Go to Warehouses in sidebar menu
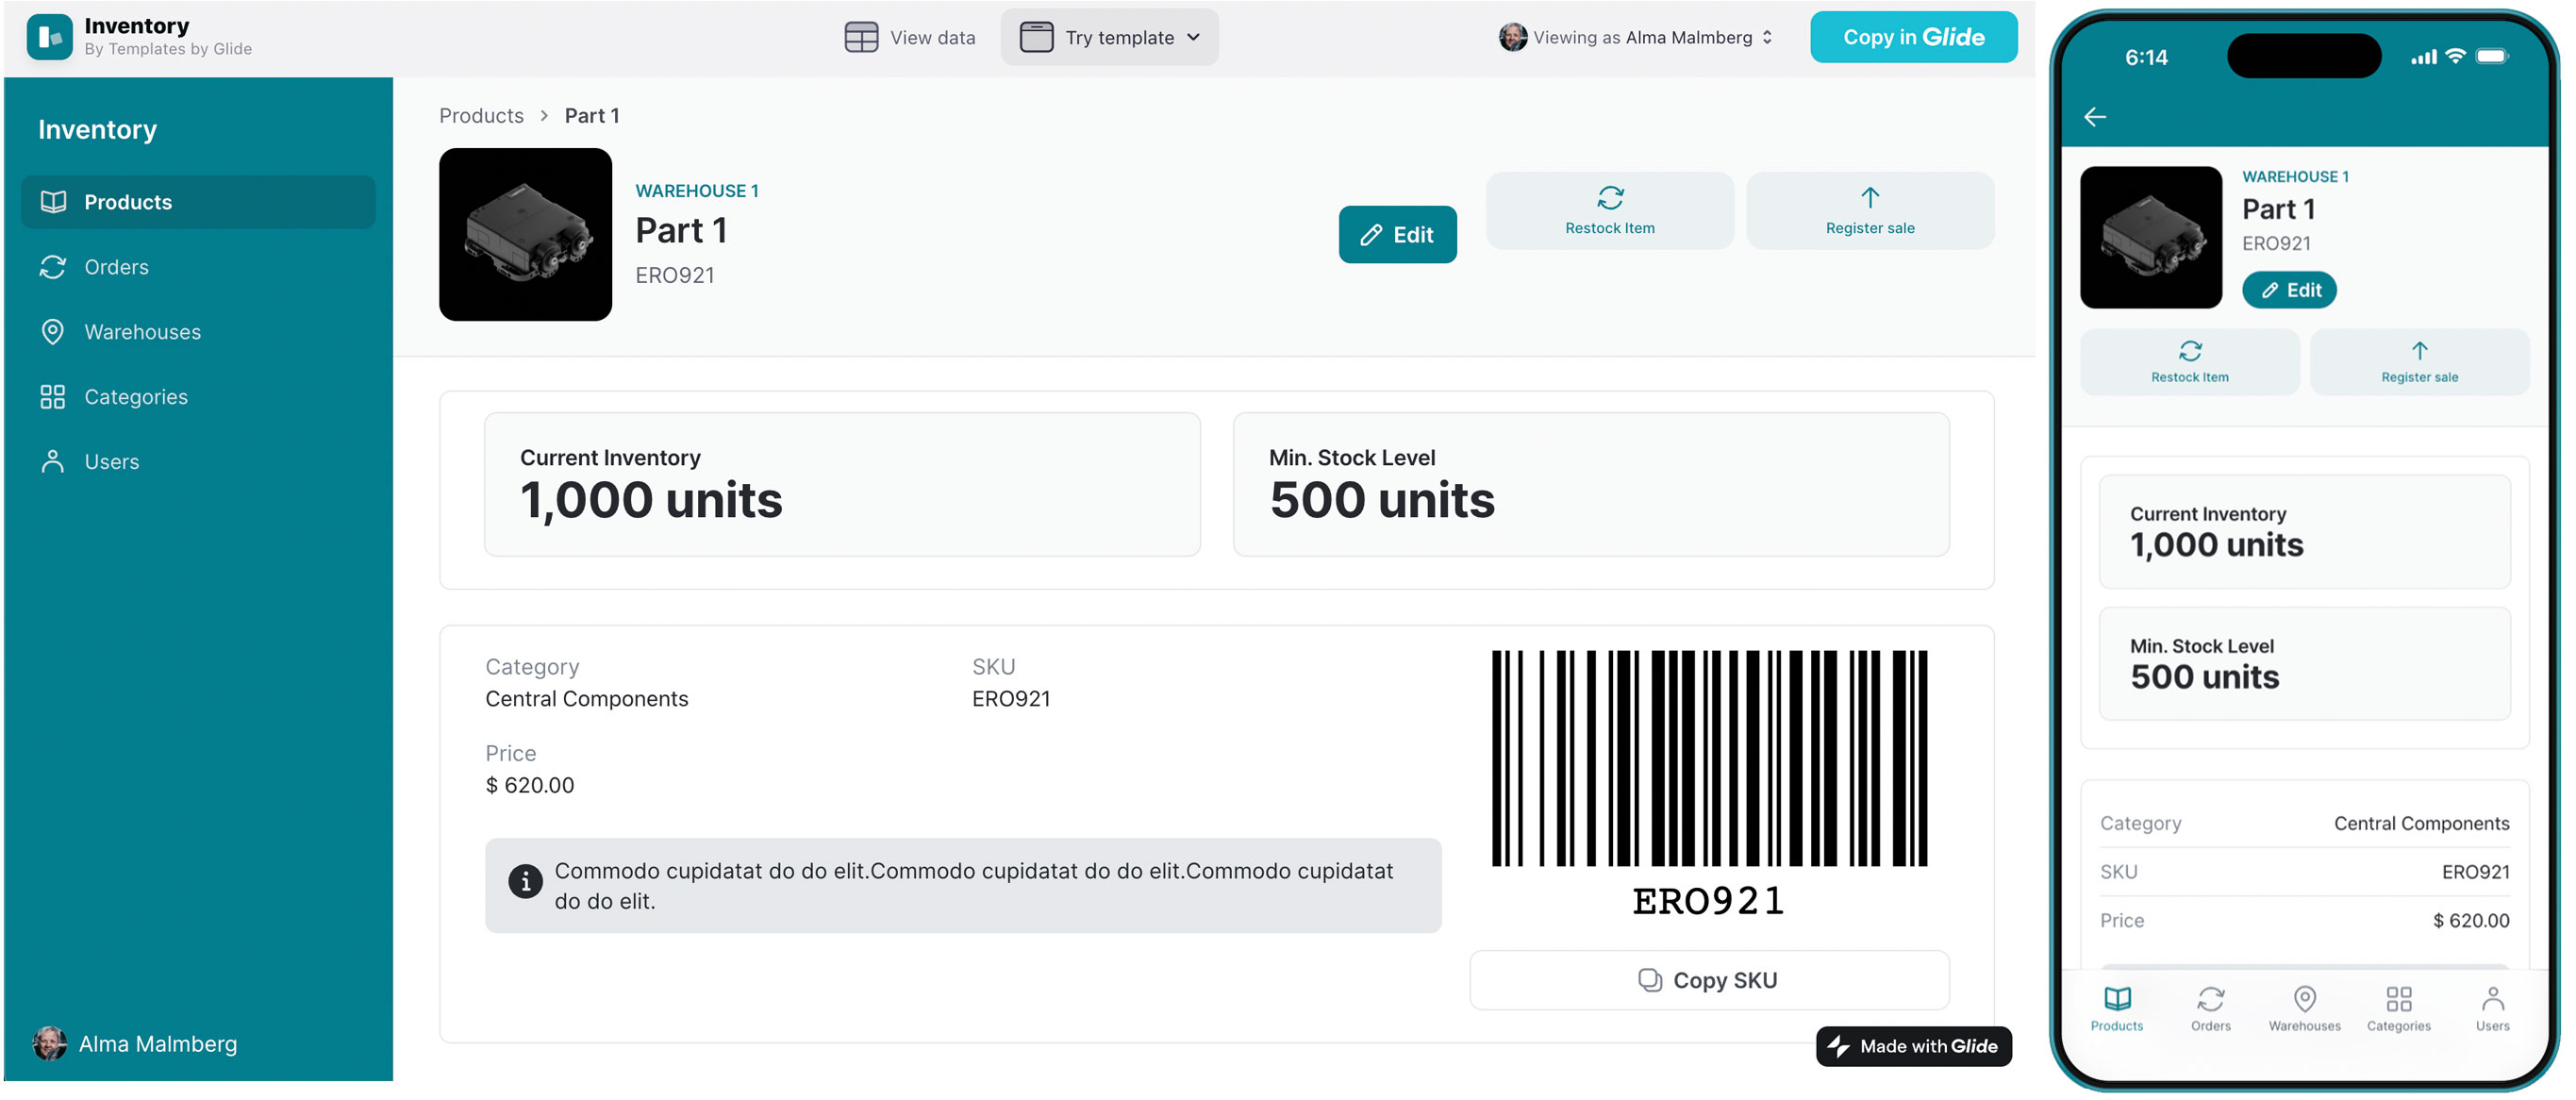The image size is (2576, 1100). pos(142,332)
